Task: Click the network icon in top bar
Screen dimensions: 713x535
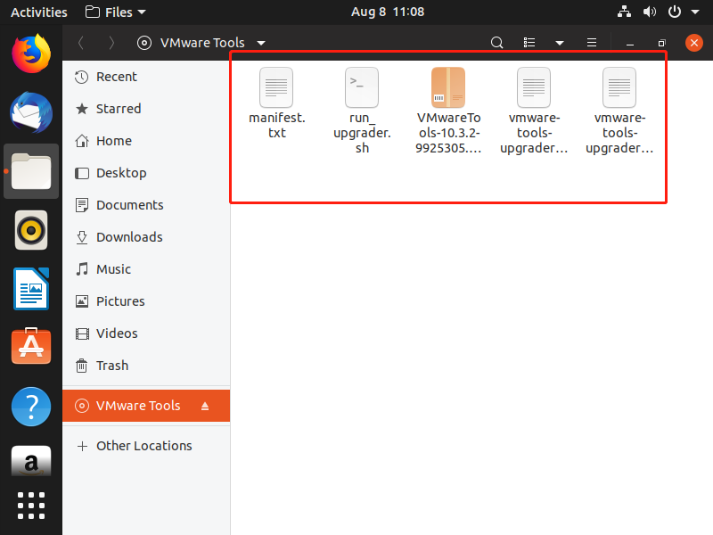Action: point(625,12)
